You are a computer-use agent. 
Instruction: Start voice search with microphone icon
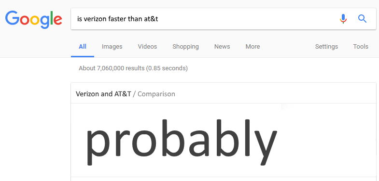pos(343,19)
